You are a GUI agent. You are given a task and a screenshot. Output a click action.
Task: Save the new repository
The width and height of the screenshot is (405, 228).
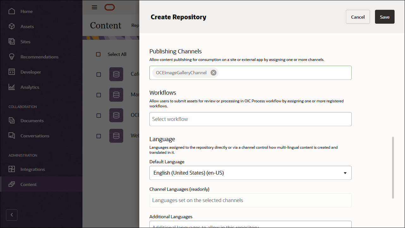pyautogui.click(x=384, y=16)
